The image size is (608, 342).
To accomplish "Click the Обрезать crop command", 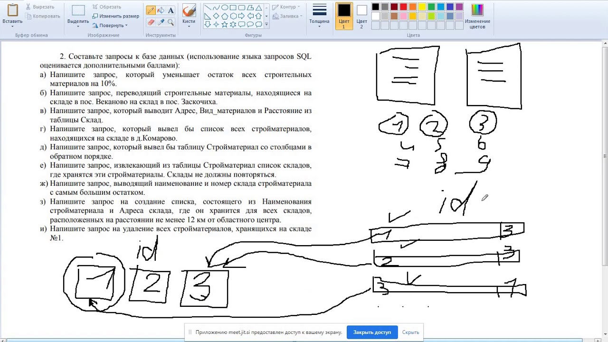I will coord(106,7).
